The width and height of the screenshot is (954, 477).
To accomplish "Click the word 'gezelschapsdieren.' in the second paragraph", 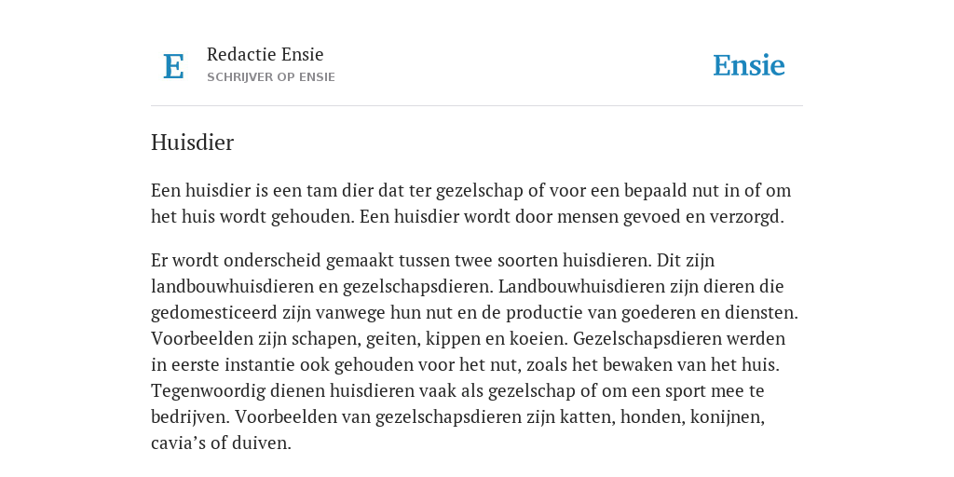I will 418,286.
